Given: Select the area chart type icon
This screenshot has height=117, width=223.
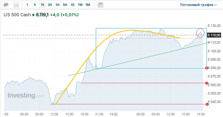Looking at the screenshot, I should click(16, 5).
